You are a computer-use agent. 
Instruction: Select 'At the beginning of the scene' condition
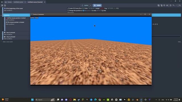14,8
